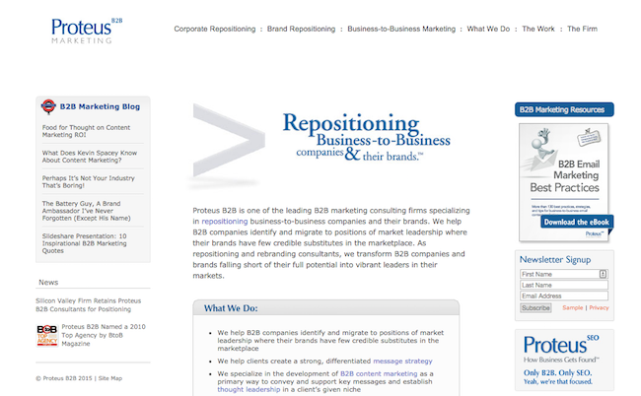Open the Proteus SEO banner
The width and height of the screenshot is (641, 396).
tap(564, 361)
